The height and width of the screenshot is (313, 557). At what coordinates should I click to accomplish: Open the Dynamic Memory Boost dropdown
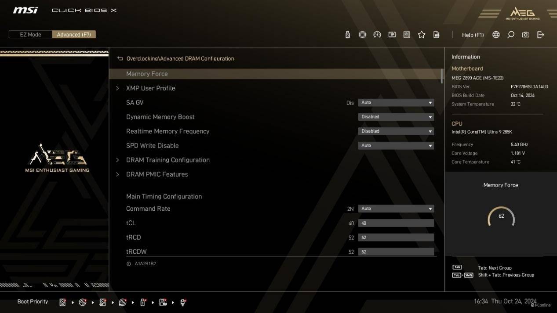click(x=396, y=117)
